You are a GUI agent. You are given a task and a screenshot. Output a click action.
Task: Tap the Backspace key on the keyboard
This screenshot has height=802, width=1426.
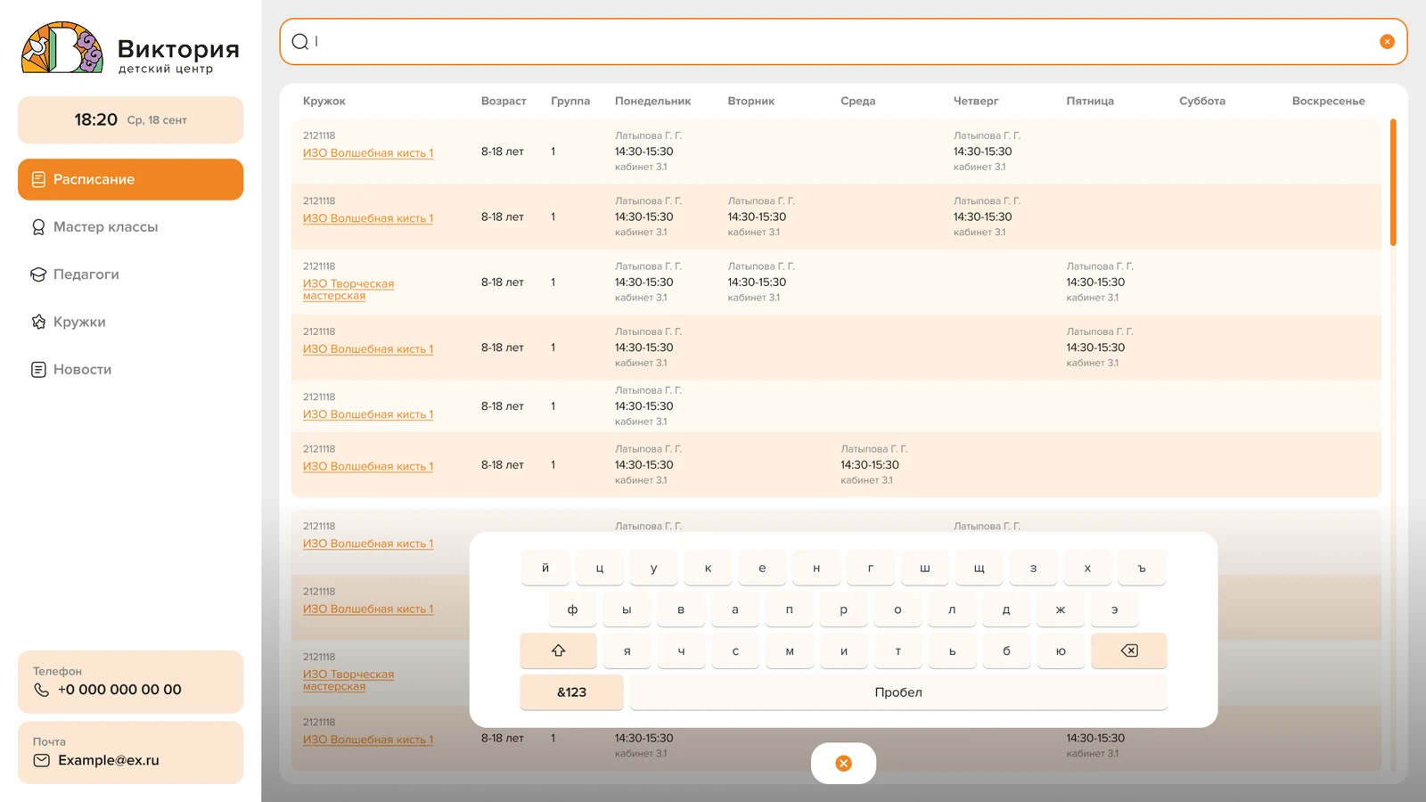[1129, 651]
